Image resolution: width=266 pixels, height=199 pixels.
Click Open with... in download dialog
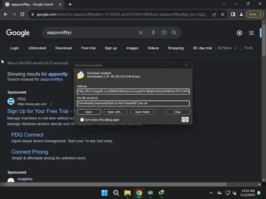115,112
